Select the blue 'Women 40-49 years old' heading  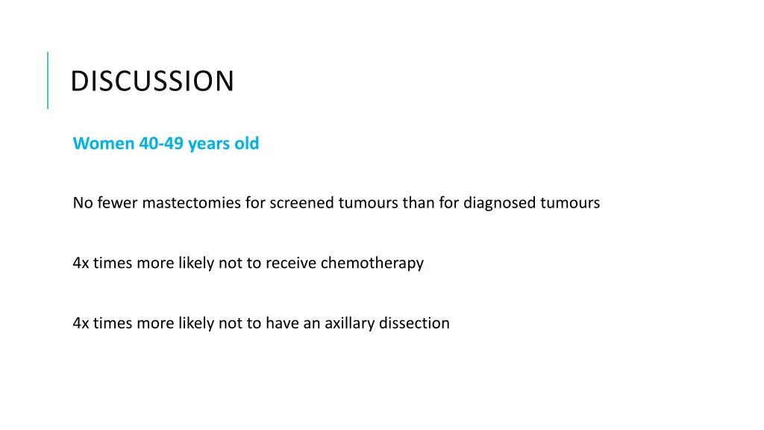click(166, 143)
